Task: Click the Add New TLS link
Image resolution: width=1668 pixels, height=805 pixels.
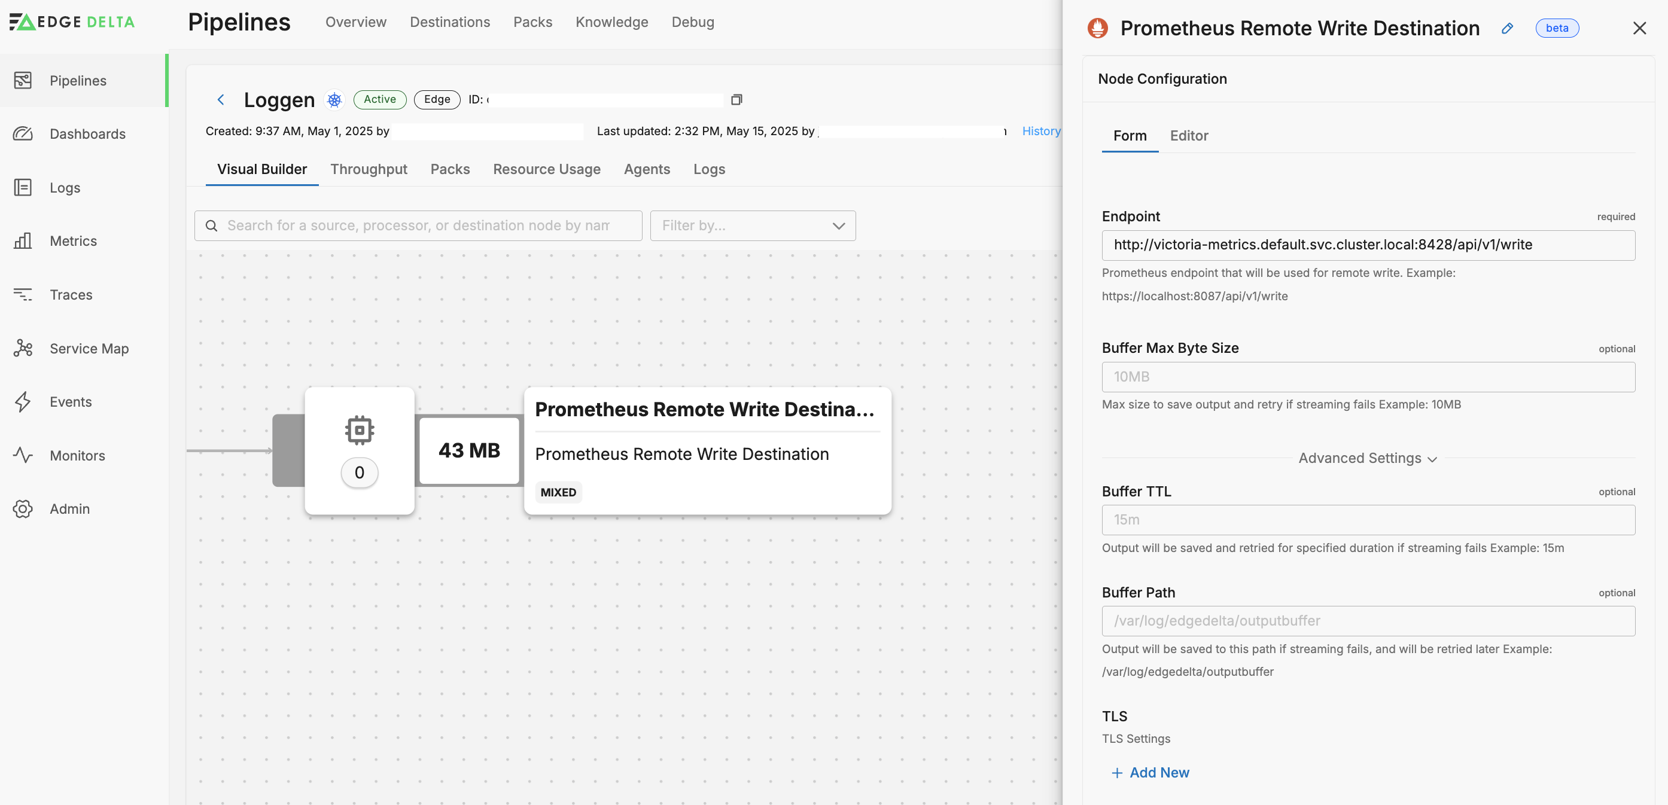Action: click(x=1150, y=773)
